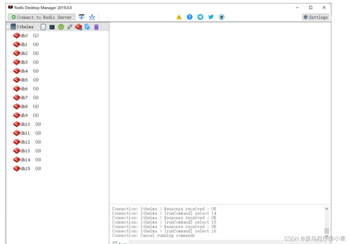Click log line 'select 15'
The image size is (350, 244).
click(x=164, y=222)
